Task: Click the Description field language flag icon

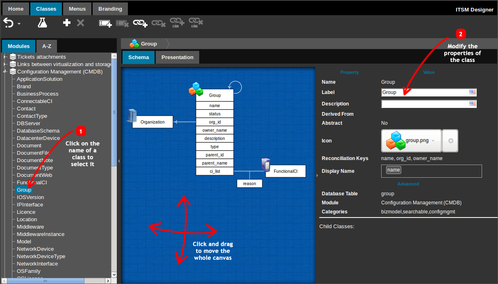Action: (x=473, y=104)
